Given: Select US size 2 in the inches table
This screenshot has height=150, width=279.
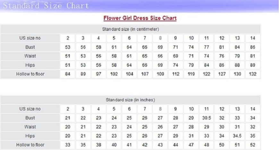Looking at the screenshot, I should pos(68,109).
